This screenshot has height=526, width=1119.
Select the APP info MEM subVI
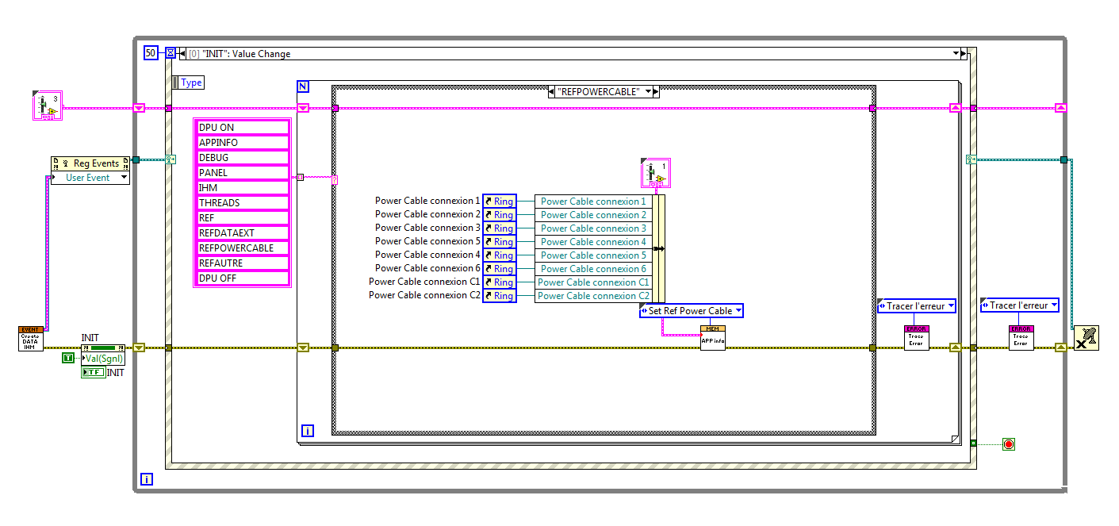[712, 338]
